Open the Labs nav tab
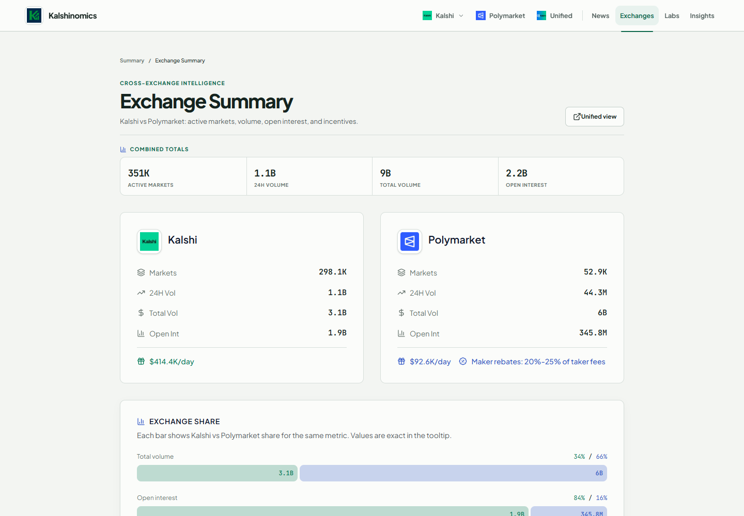The height and width of the screenshot is (516, 744). [x=672, y=15]
